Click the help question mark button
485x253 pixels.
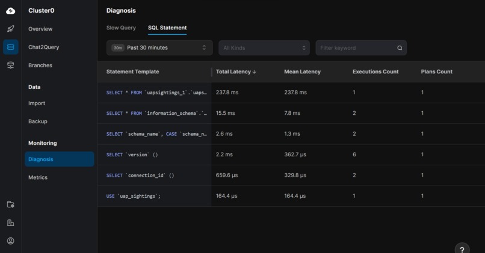point(462,249)
